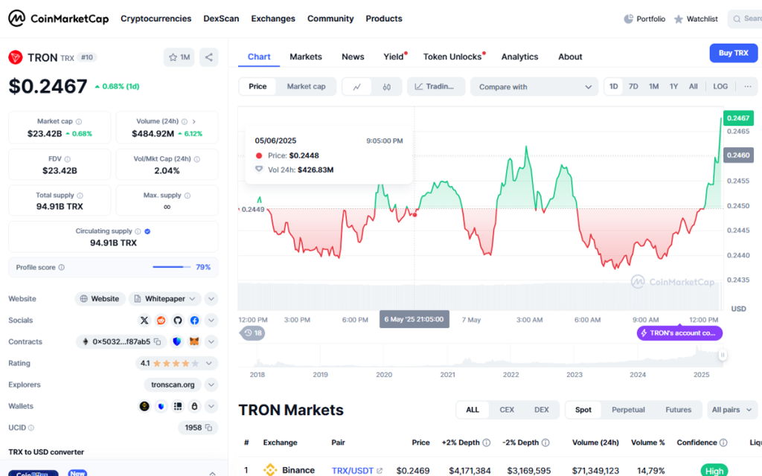
Task: Filter markets to Spot
Action: (x=583, y=410)
